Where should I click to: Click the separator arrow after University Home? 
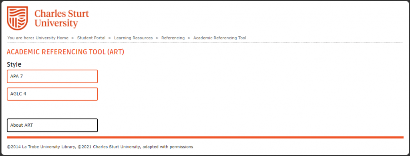(73, 38)
